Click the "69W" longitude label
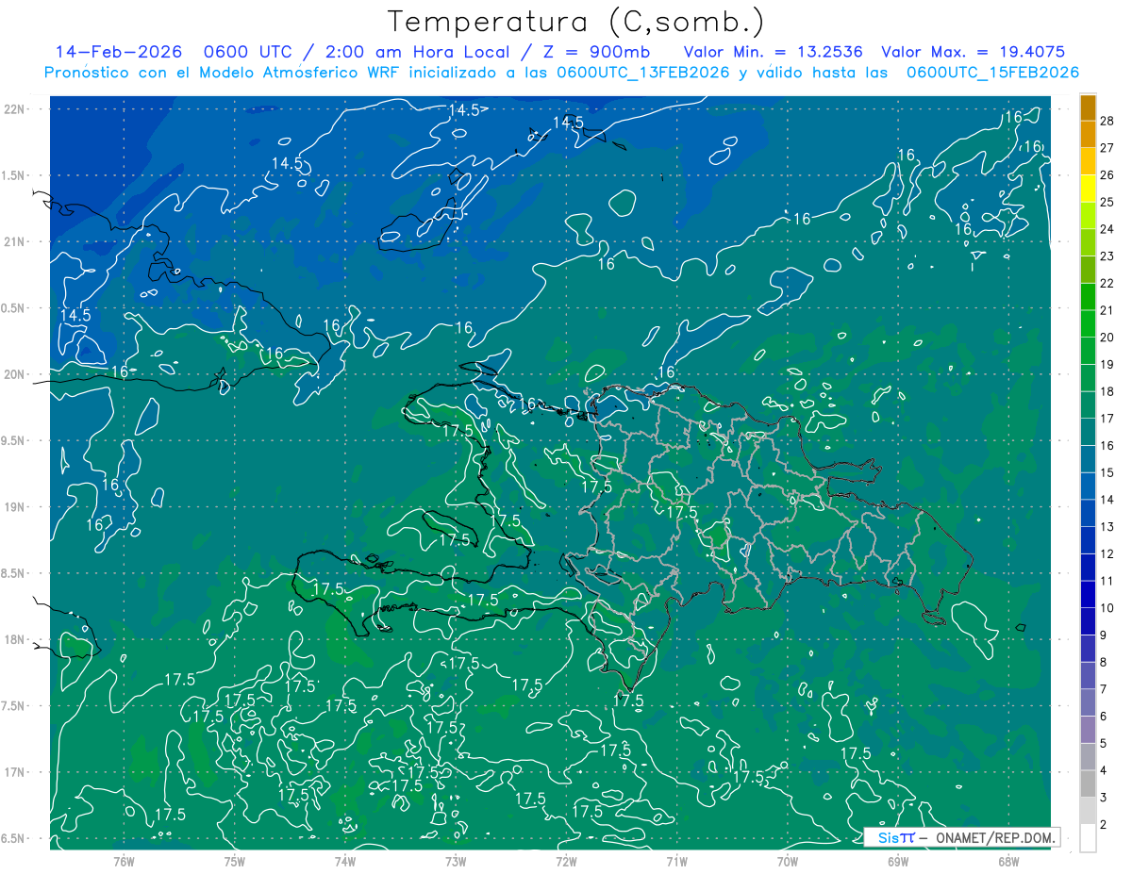The image size is (1132, 874). pyautogui.click(x=898, y=861)
